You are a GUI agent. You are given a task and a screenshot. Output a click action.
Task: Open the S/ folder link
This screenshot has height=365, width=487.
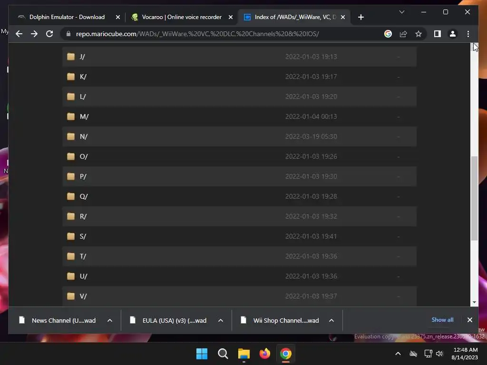83,236
